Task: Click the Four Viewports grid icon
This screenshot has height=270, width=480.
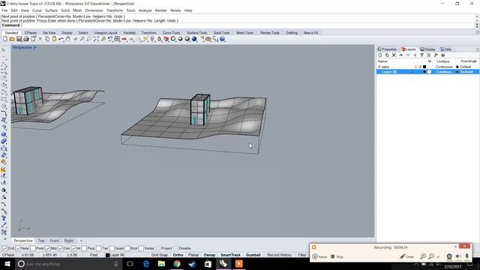Action: [117, 39]
